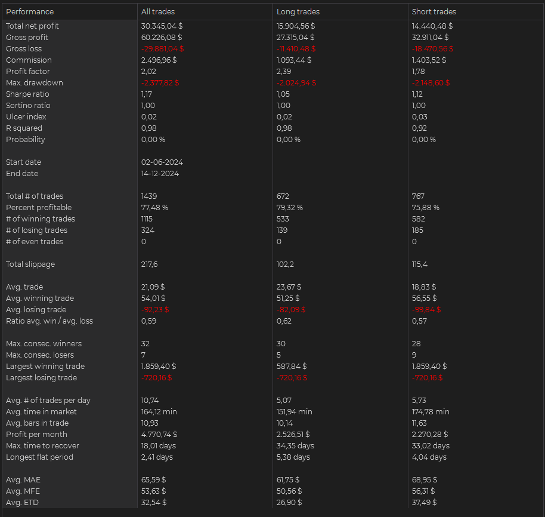The height and width of the screenshot is (517, 545).
Task: Select the All trades total net profit value
Action: 162,26
